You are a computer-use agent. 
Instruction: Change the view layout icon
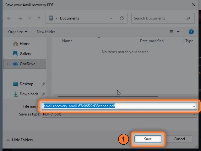click(x=171, y=32)
